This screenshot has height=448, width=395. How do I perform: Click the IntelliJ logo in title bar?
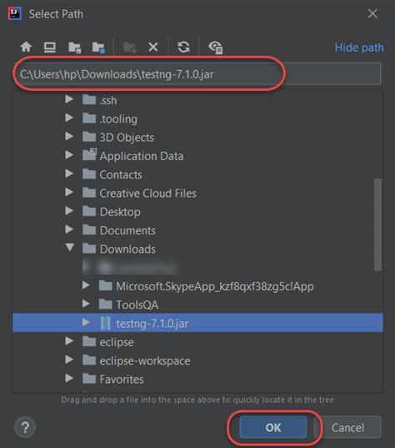15,13
